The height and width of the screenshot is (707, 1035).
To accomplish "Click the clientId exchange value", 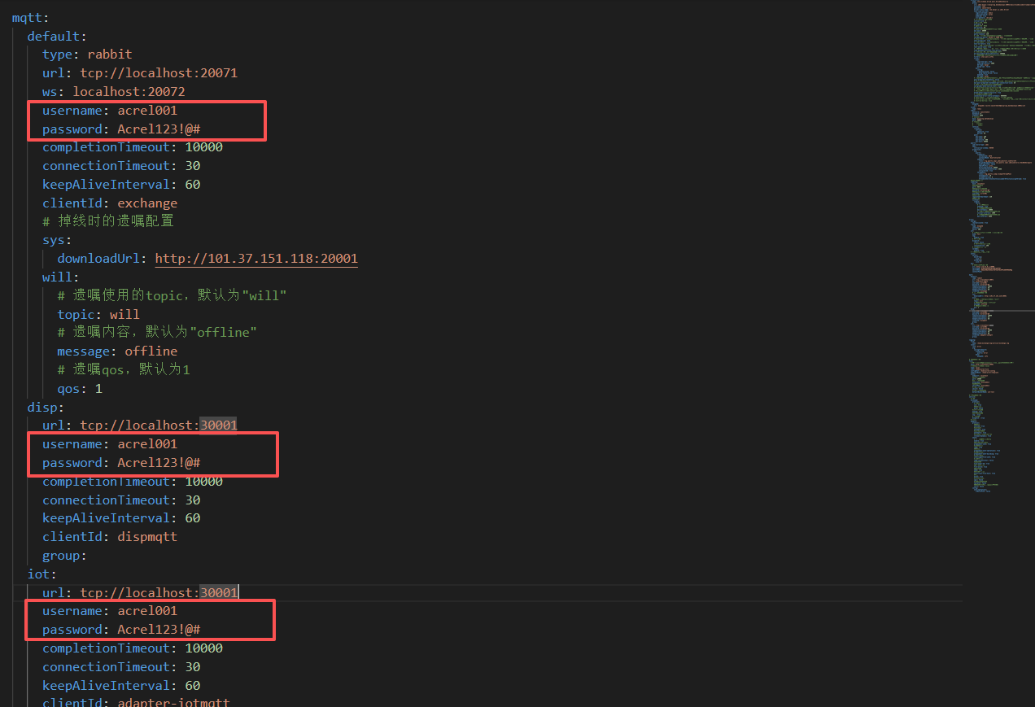I will [x=146, y=203].
